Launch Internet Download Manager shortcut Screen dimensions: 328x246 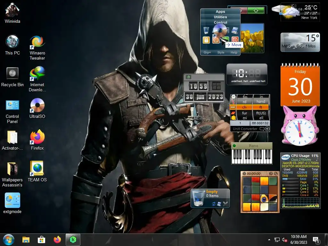(x=37, y=79)
